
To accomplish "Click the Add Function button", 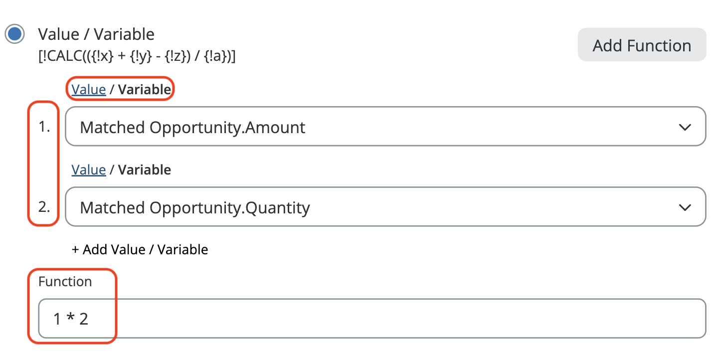I will [642, 45].
